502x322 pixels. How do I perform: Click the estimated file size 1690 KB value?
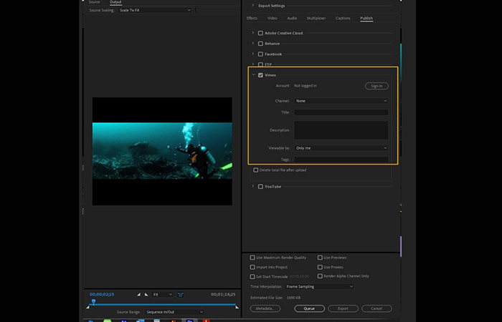tap(293, 298)
